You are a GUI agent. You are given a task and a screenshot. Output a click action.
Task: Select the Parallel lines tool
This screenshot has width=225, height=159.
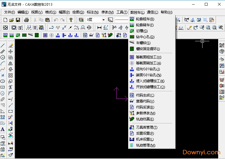3,51
